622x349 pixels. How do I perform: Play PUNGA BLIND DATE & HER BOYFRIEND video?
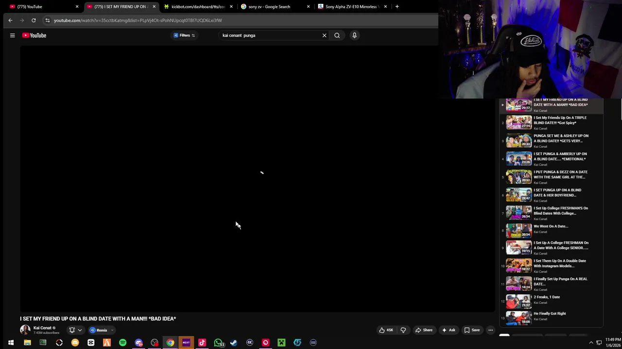coord(552,195)
